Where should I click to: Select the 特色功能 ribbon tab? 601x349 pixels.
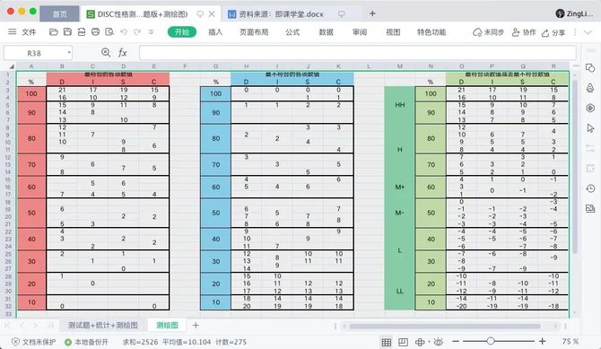coord(431,32)
